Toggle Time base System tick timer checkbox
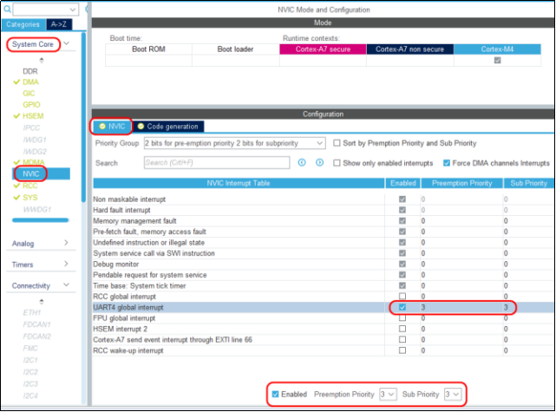Viewport: 556px width, 412px height. coord(402,285)
